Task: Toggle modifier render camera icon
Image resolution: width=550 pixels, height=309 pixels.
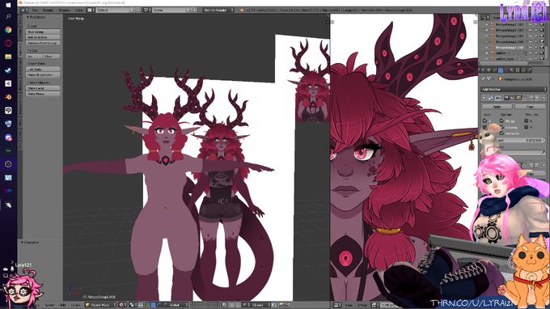Action: [x=506, y=98]
